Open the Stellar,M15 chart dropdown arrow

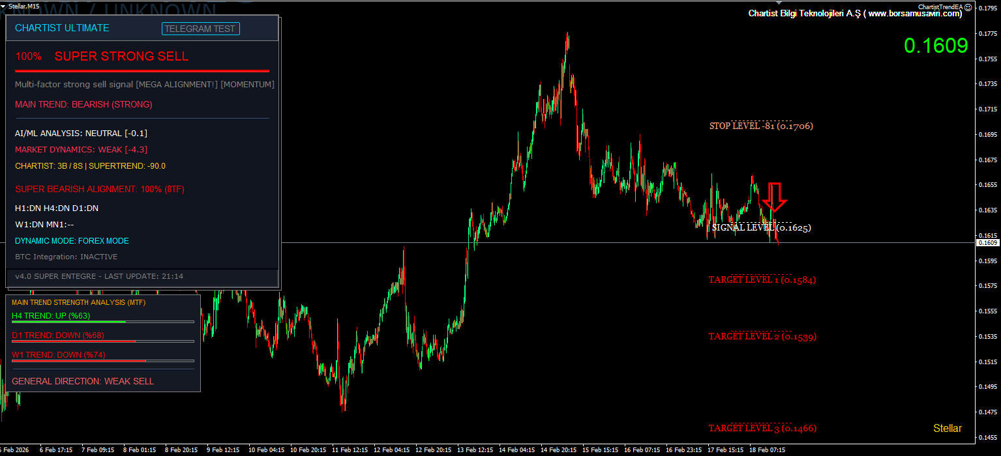[x=3, y=6]
